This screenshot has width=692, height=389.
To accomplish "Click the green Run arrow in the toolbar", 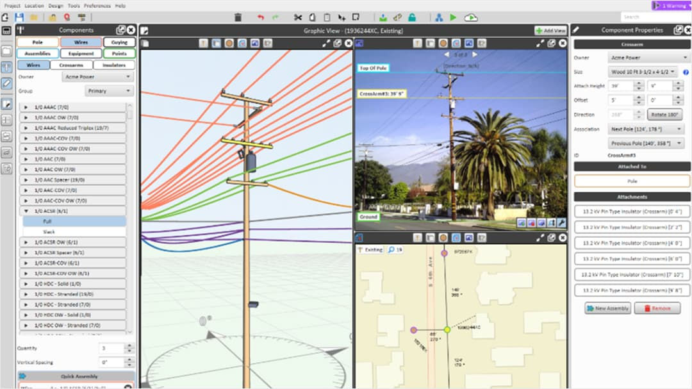I will (453, 18).
